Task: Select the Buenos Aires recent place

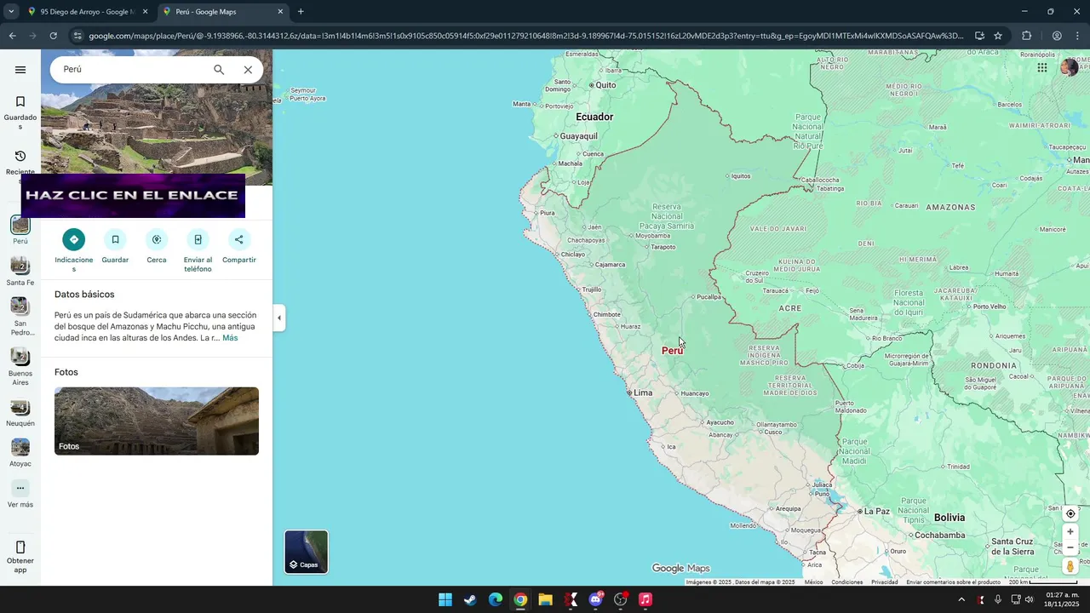Action: [x=20, y=357]
